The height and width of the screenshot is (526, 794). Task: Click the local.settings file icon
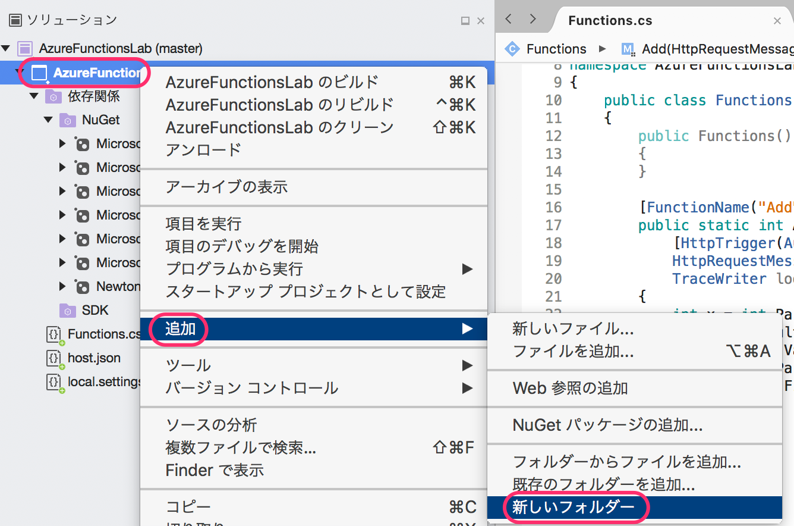[55, 383]
